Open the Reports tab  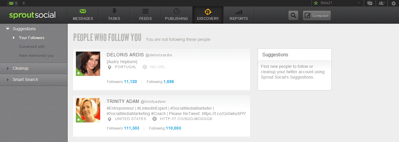[x=239, y=15]
